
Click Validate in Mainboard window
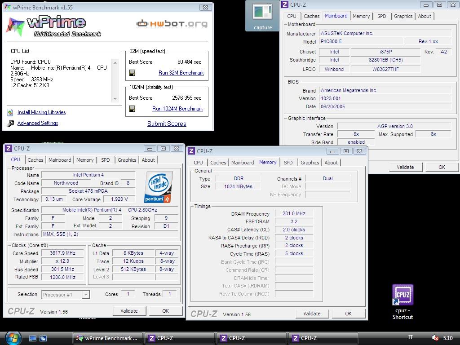coord(405,167)
